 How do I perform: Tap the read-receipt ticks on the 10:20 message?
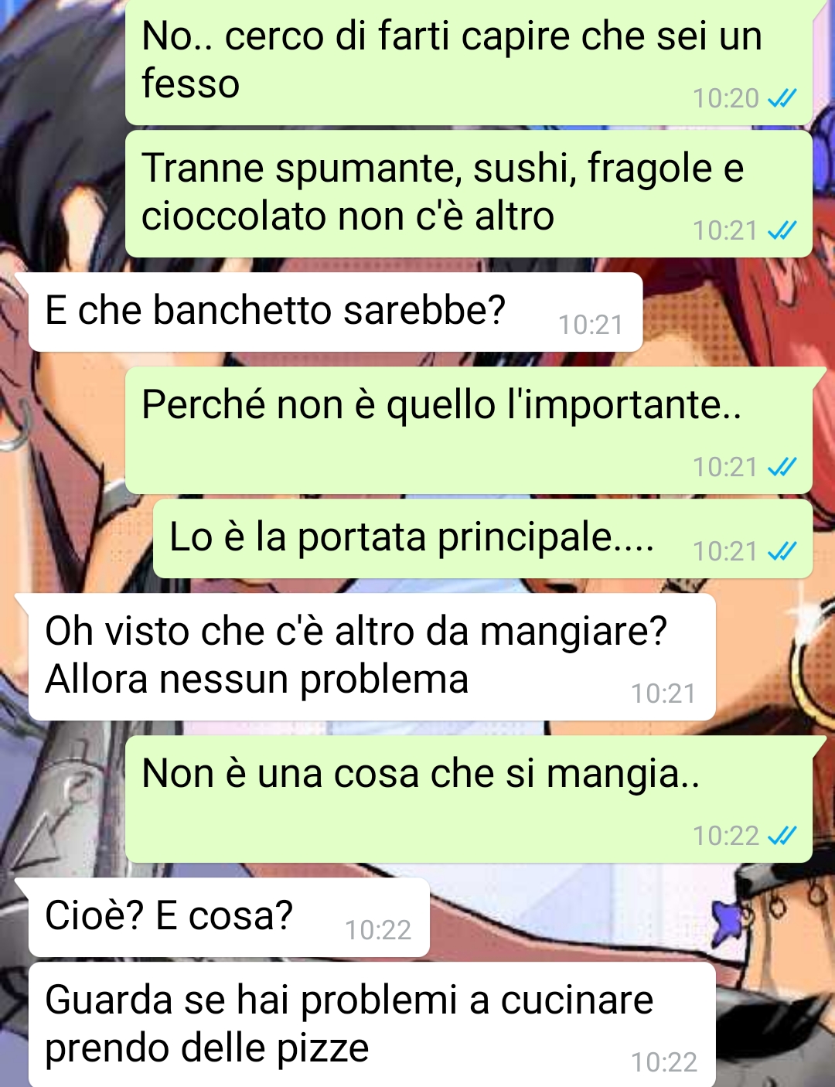[782, 98]
